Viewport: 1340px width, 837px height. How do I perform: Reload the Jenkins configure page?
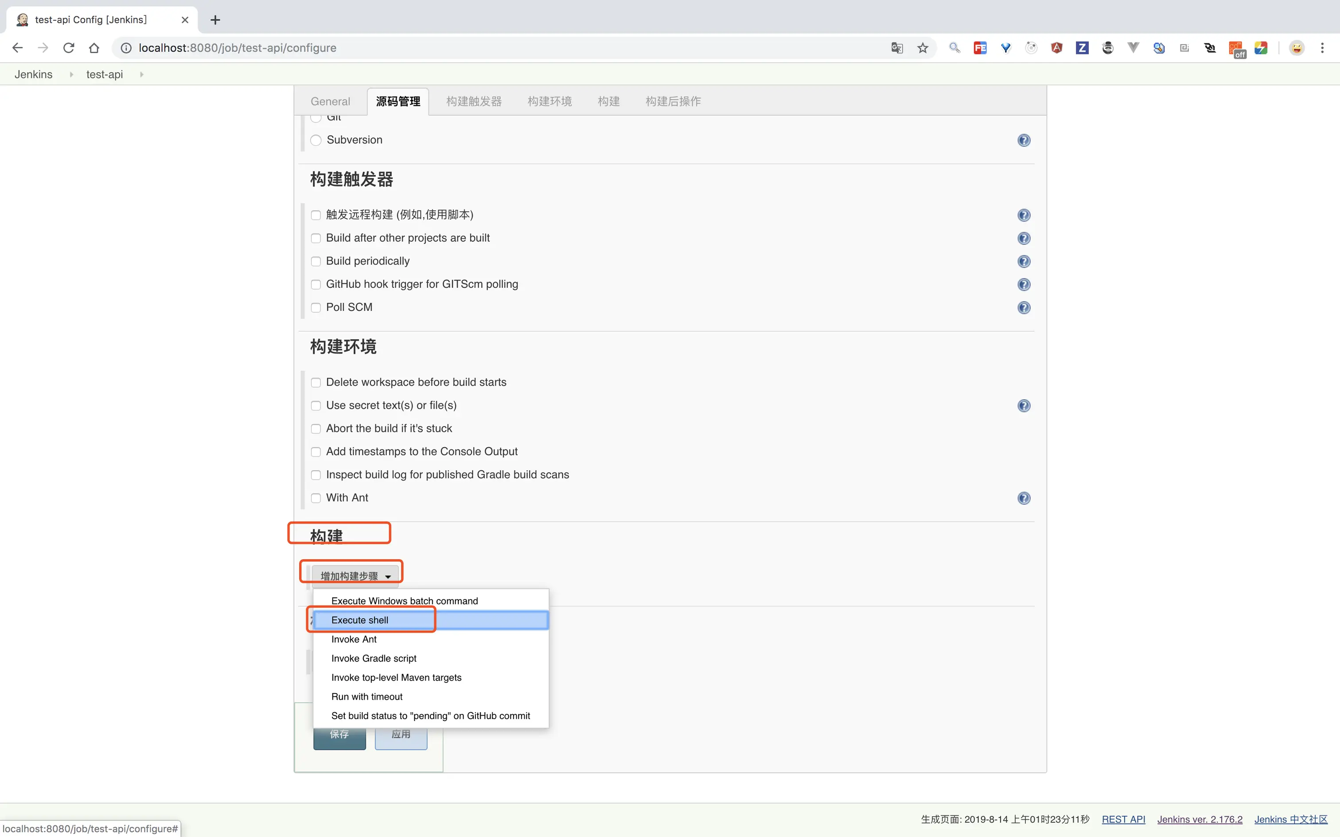pos(69,48)
